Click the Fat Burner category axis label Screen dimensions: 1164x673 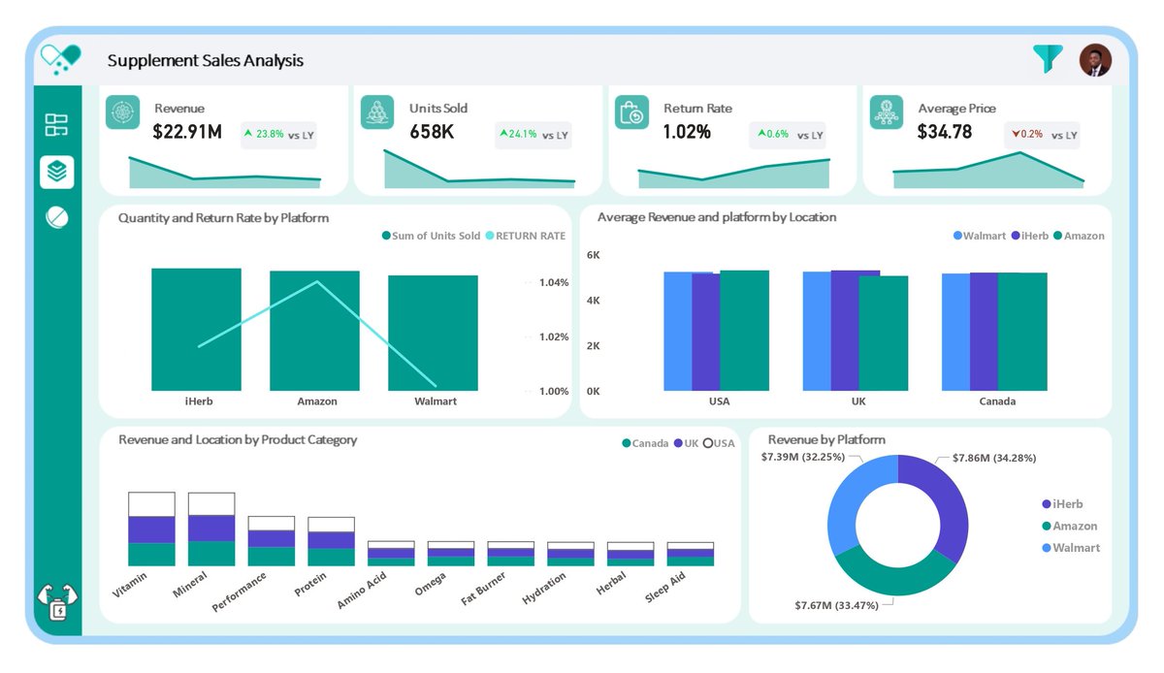pyautogui.click(x=483, y=589)
